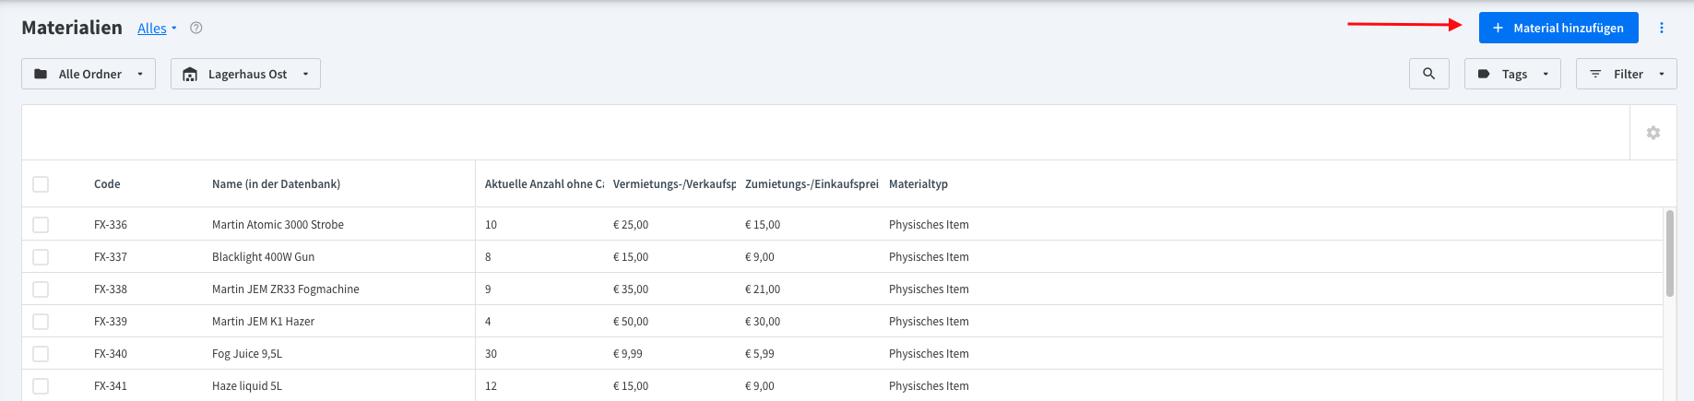Check the FX-340 row checkbox
Viewport: 1694px width, 401px height.
coord(41,354)
